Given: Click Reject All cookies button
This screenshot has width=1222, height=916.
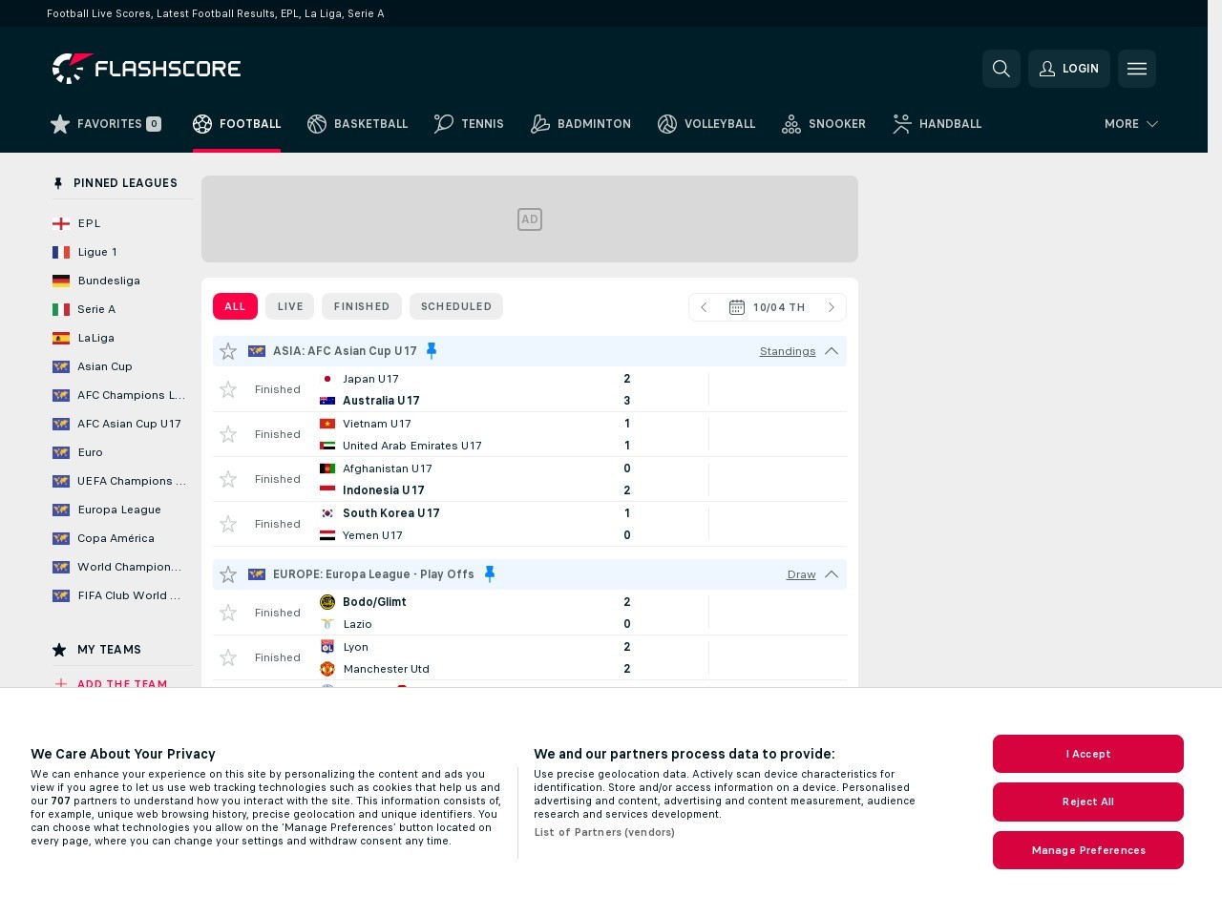Looking at the screenshot, I should [x=1088, y=801].
